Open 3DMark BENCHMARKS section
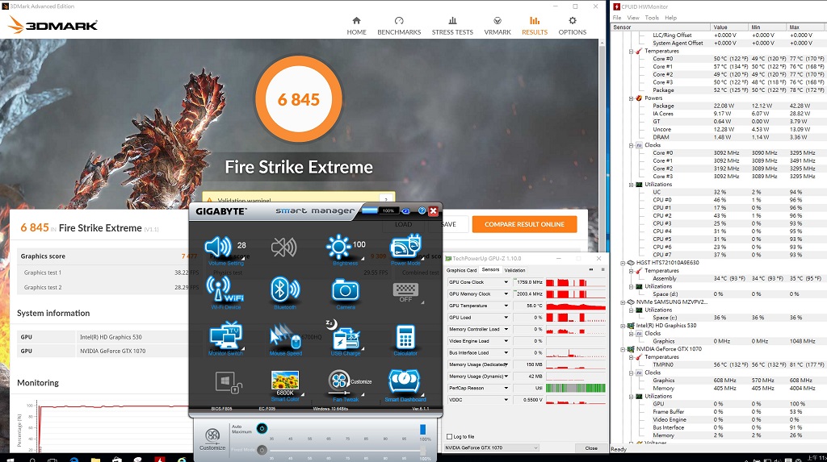The height and width of the screenshot is (462, 827). (399, 26)
